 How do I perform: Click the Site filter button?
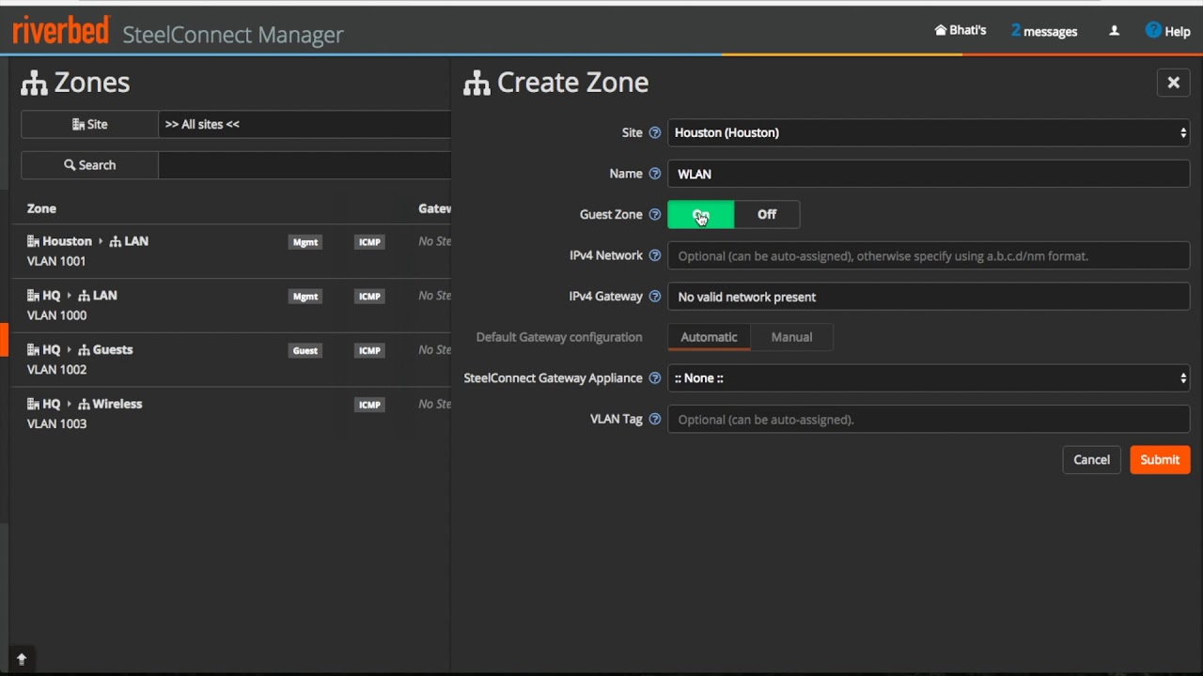[90, 124]
